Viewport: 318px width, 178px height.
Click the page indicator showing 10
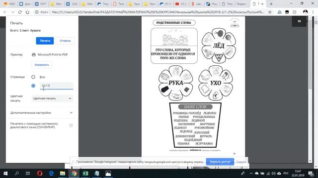click(x=299, y=21)
